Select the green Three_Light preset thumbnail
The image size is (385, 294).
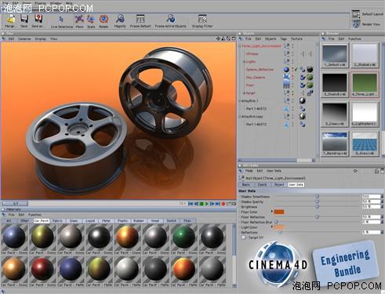point(364,85)
